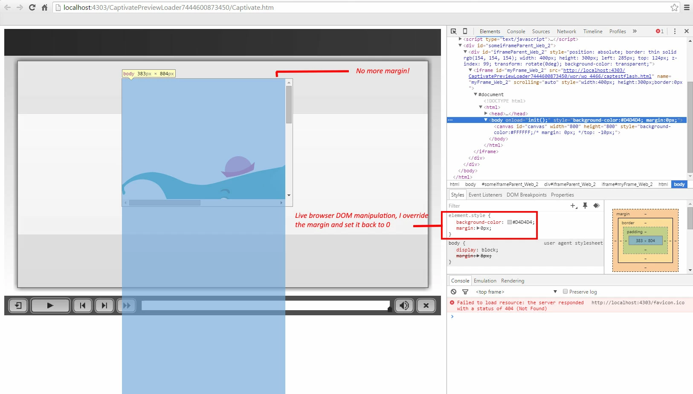Click the Styles filter input field

pos(507,206)
